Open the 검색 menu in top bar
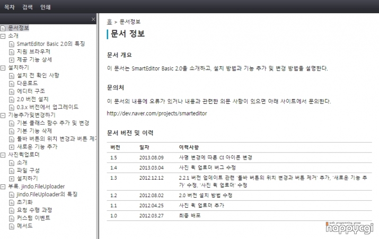This screenshot has width=379, height=239. (28, 7)
